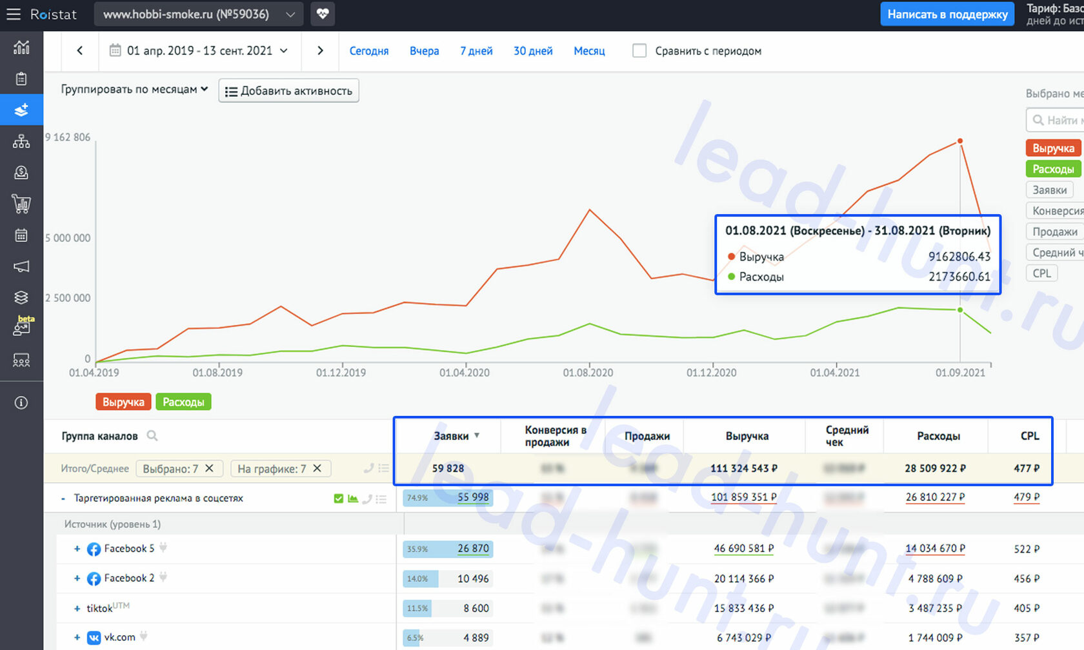
Task: Click the search icon beside Группа каналов
Action: pyautogui.click(x=152, y=436)
